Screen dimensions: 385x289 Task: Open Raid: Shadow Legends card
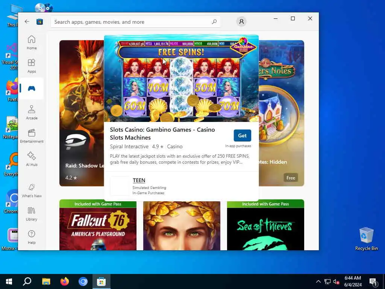82,113
